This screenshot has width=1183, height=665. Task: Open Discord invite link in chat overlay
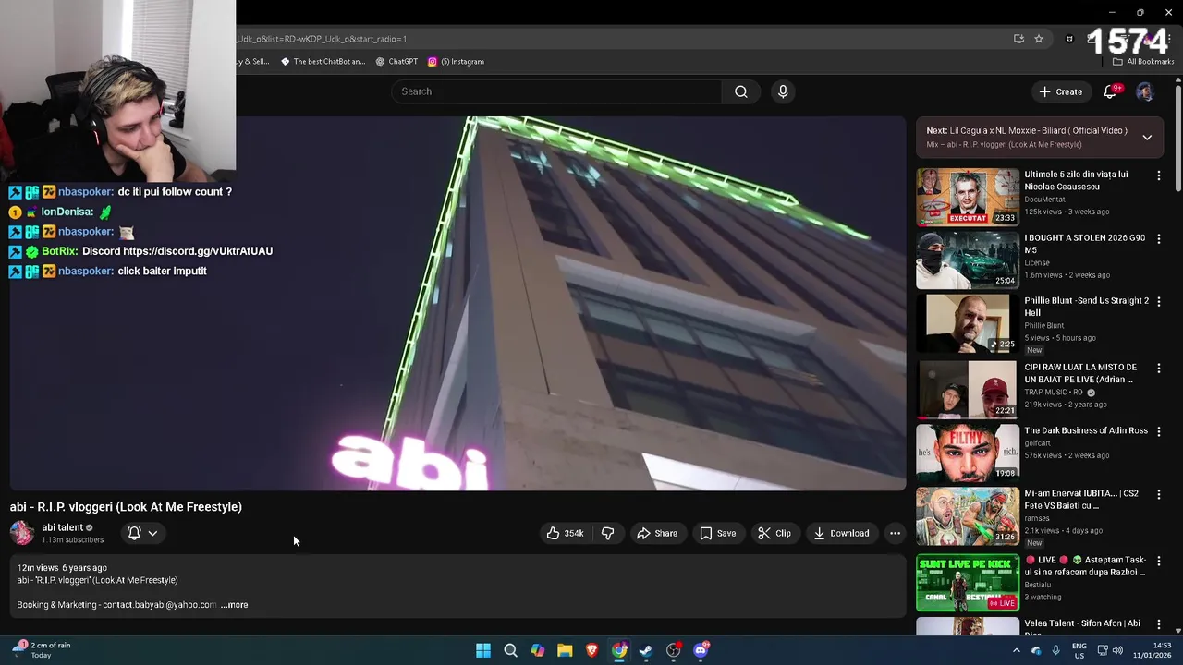198,251
